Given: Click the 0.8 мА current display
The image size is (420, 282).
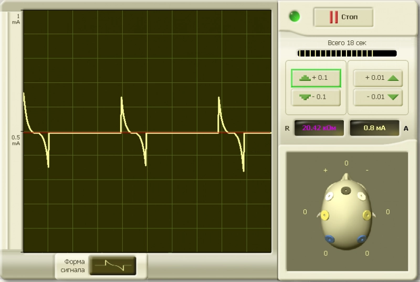Looking at the screenshot, I should (x=374, y=128).
